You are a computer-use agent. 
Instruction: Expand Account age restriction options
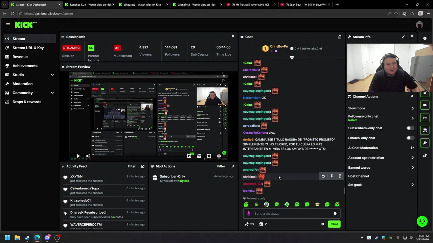point(412,158)
